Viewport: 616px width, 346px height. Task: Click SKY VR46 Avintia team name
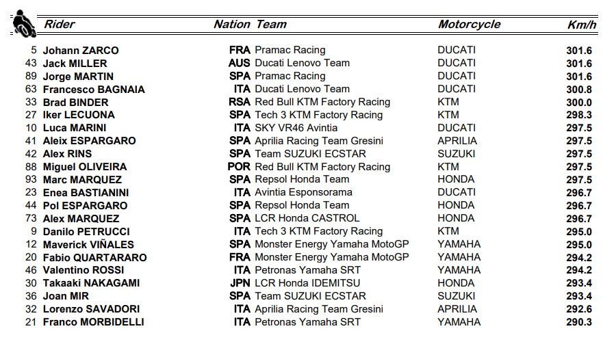[296, 128]
